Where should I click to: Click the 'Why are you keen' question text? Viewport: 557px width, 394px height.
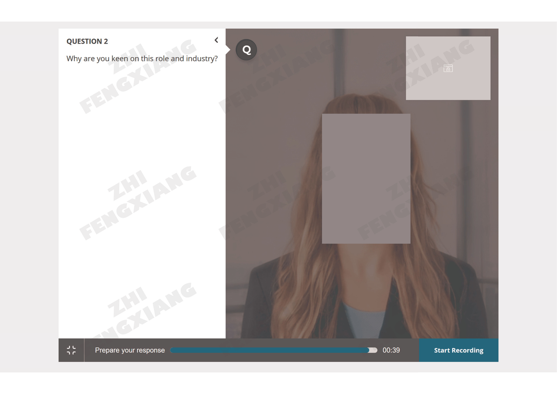142,59
